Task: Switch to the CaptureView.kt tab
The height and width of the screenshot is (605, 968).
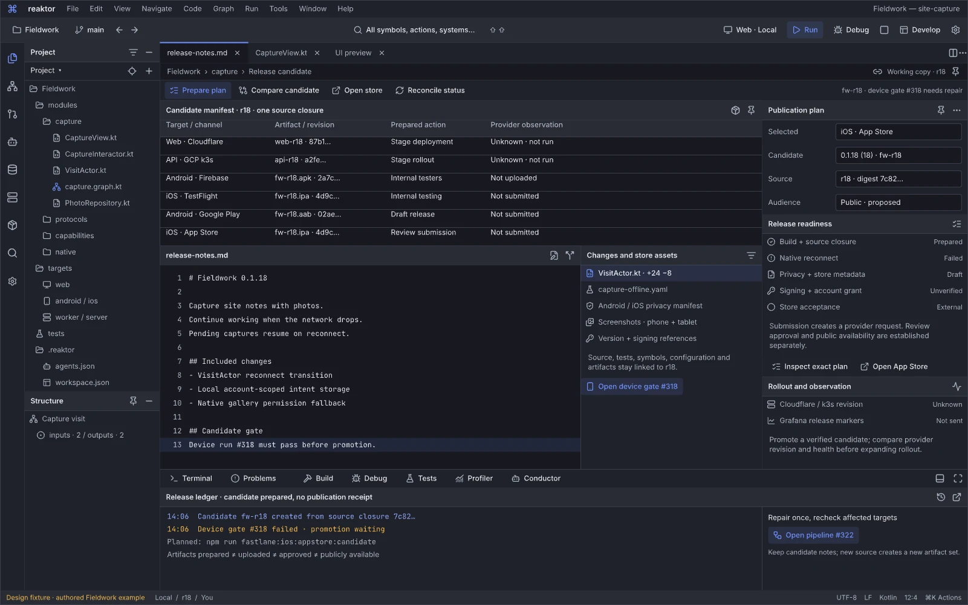Action: click(281, 53)
